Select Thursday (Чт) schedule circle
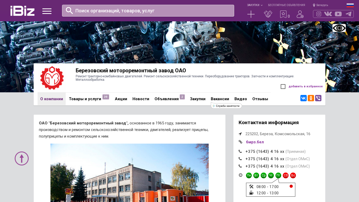Viewport: 359px width, 202px height. point(271,175)
